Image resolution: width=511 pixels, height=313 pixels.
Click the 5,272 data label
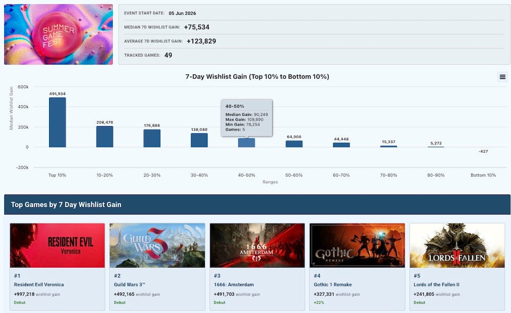(x=436, y=143)
